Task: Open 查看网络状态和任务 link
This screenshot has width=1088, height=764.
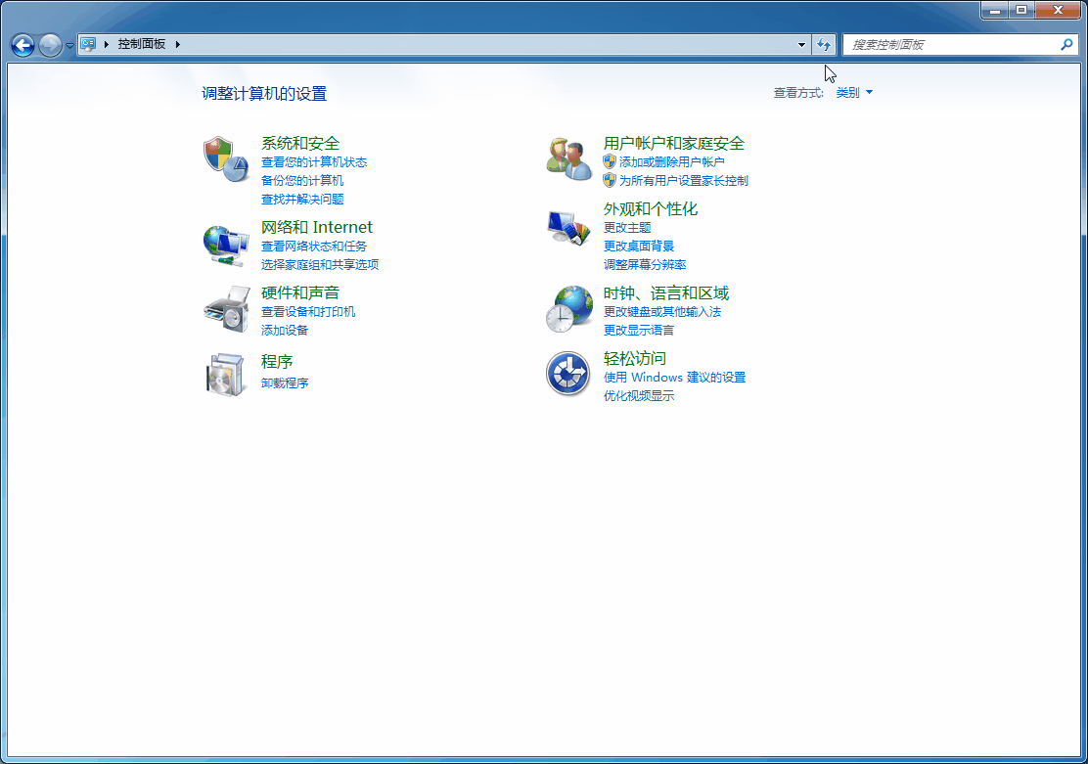Action: pos(314,247)
